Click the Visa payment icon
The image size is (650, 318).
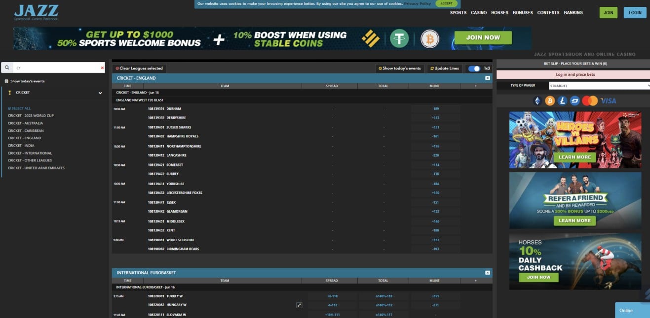609,101
